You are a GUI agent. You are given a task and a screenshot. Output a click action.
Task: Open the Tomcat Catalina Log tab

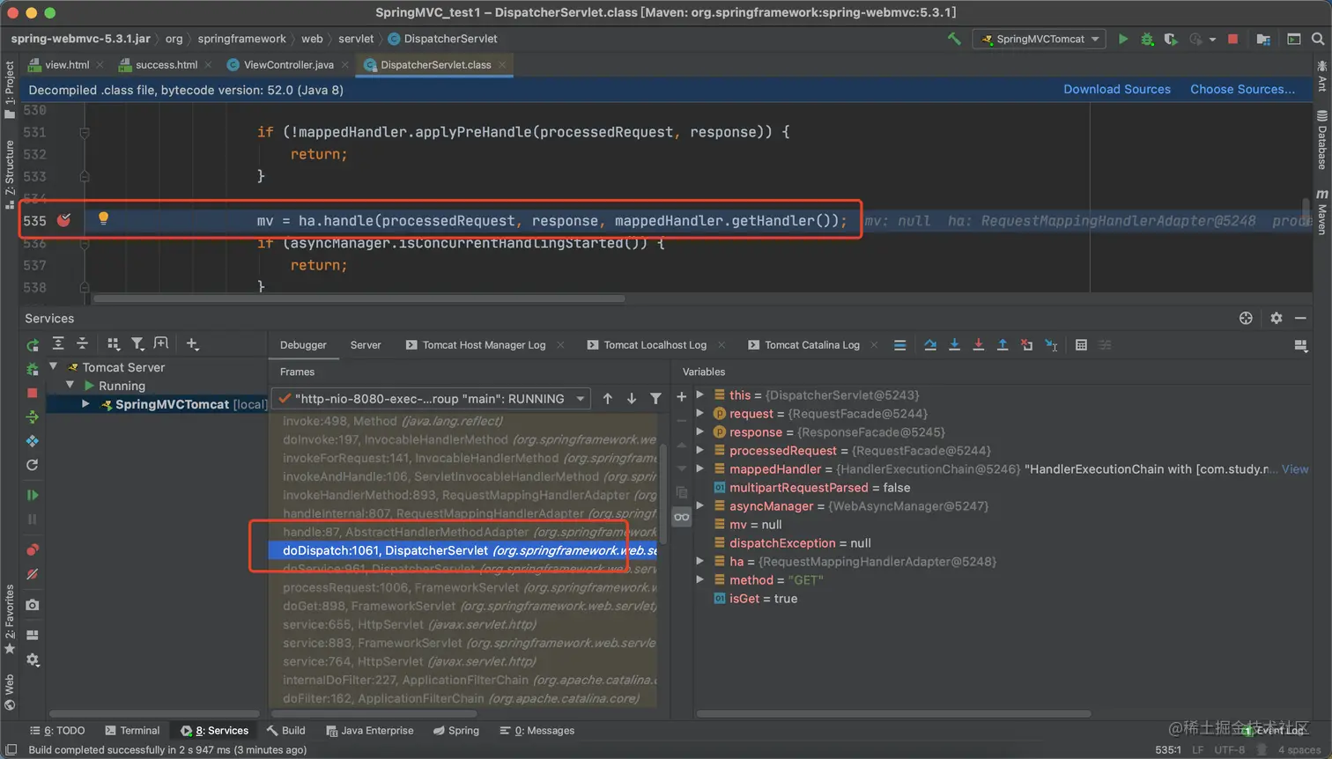coord(811,345)
